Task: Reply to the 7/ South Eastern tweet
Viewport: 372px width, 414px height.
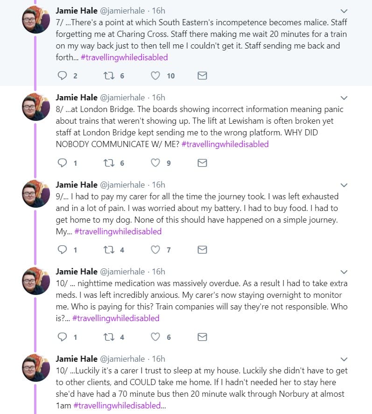Action: [x=62, y=76]
